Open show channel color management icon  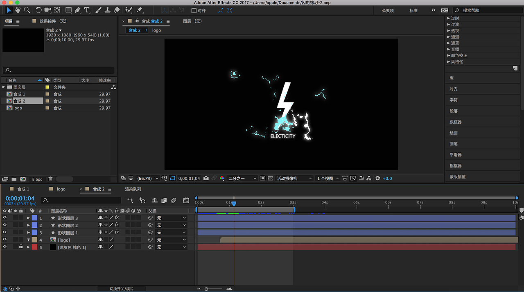(222, 178)
